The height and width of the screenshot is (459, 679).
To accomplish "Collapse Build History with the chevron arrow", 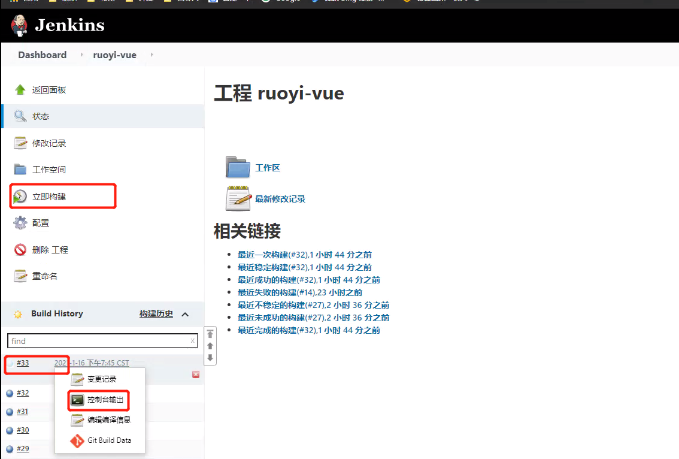I will (x=185, y=314).
